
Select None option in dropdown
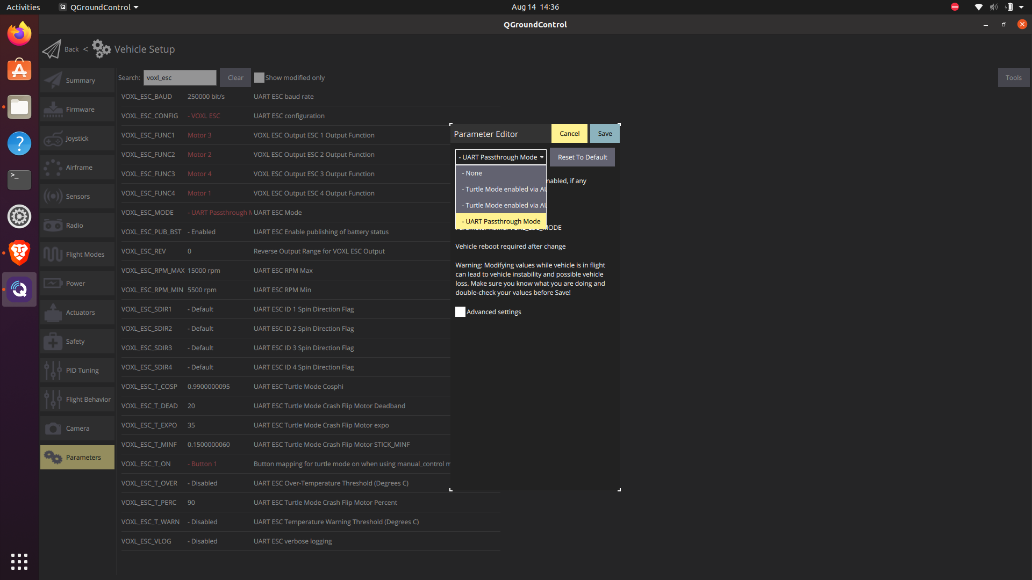(500, 173)
